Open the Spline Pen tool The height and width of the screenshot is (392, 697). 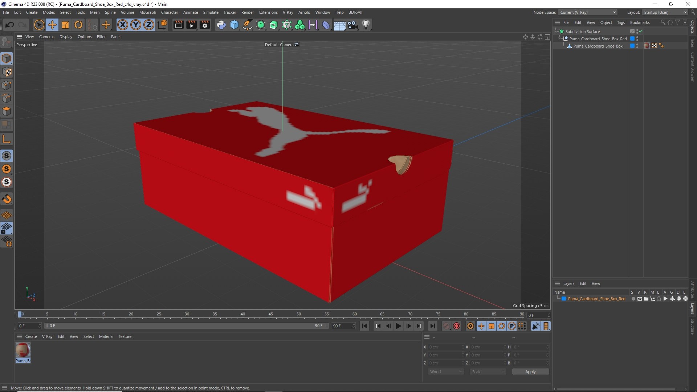tap(248, 25)
